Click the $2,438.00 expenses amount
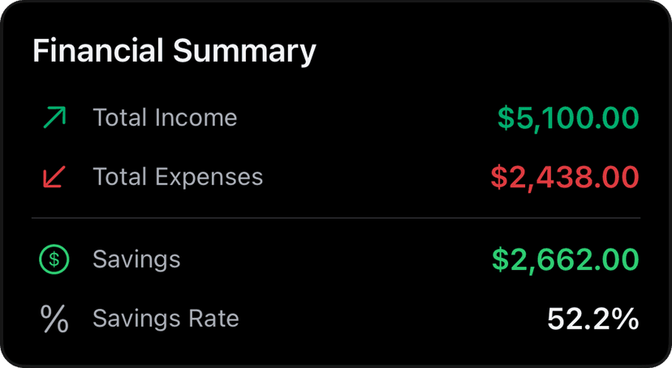The width and height of the screenshot is (672, 368). [565, 178]
